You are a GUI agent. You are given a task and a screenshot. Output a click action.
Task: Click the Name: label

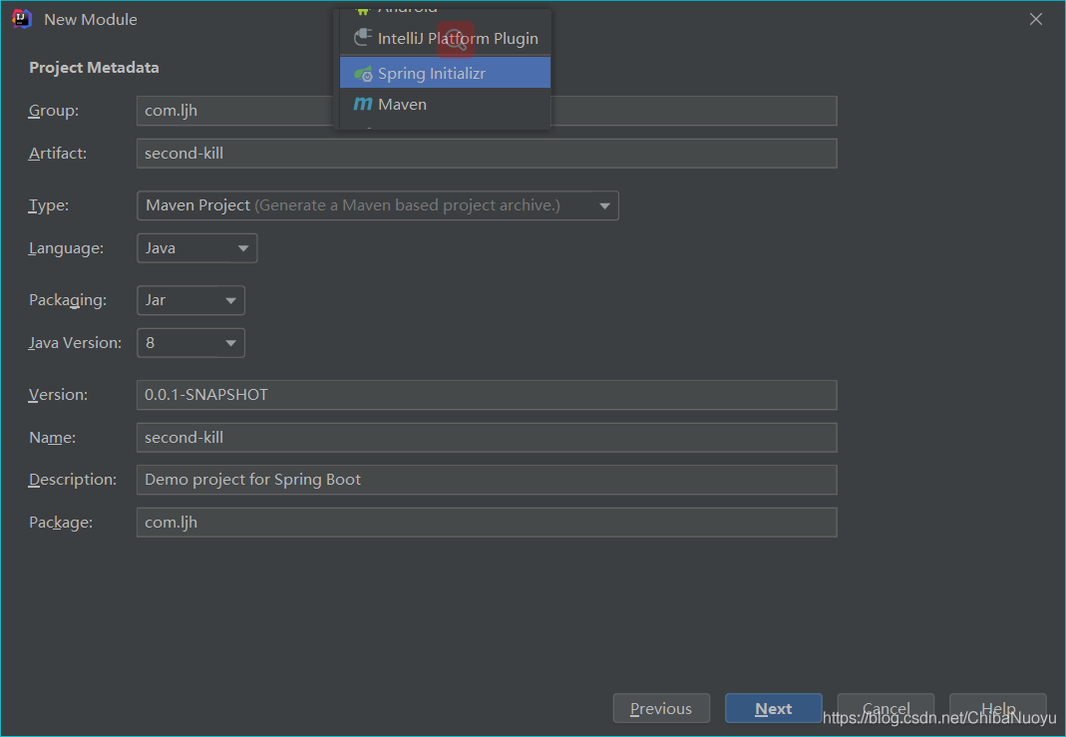coord(52,438)
